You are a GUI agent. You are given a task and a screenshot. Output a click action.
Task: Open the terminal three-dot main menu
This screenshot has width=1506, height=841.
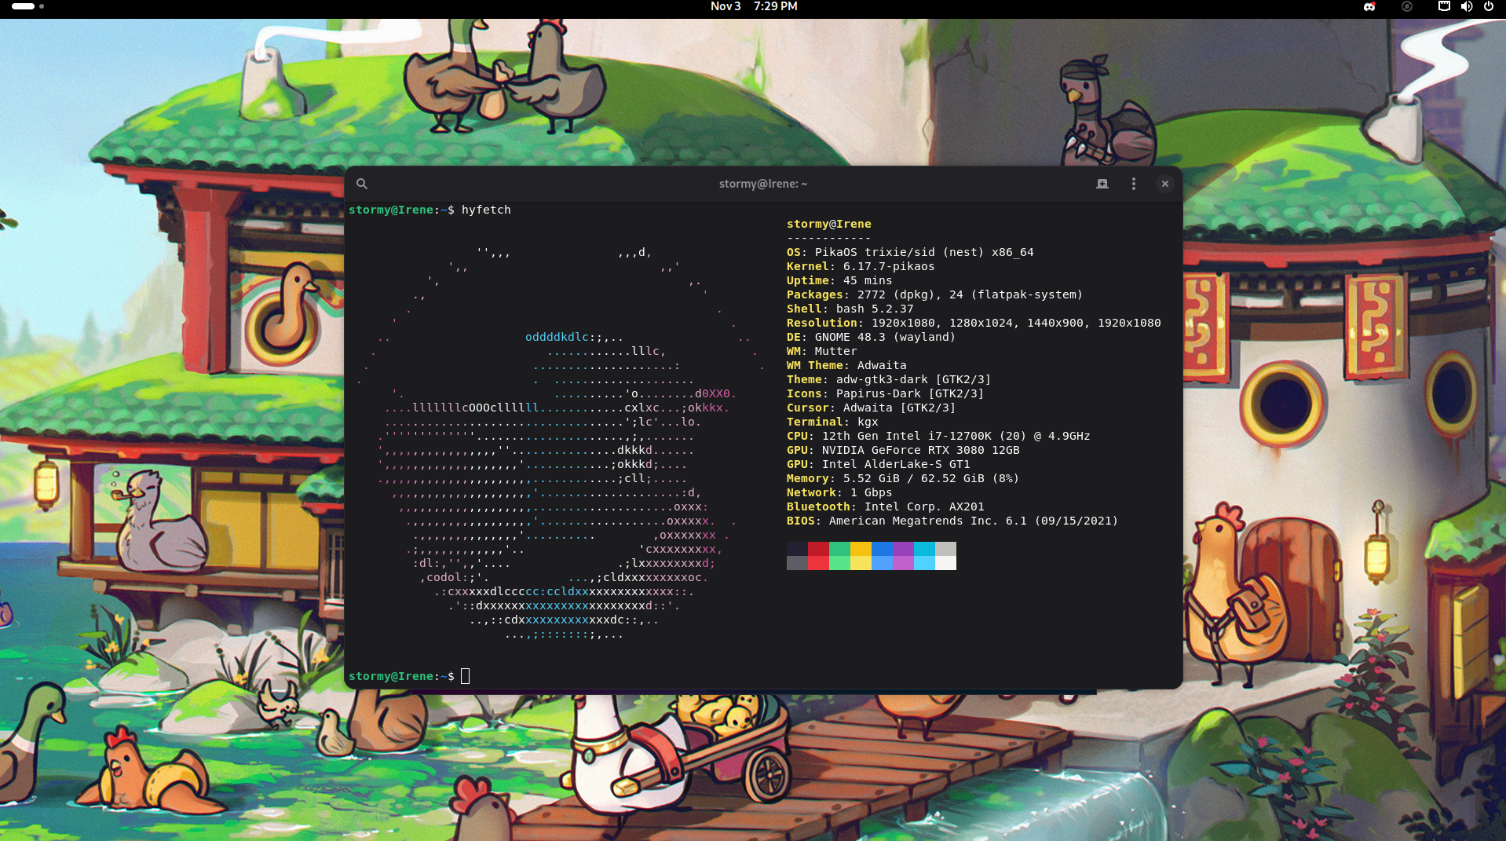pyautogui.click(x=1133, y=184)
